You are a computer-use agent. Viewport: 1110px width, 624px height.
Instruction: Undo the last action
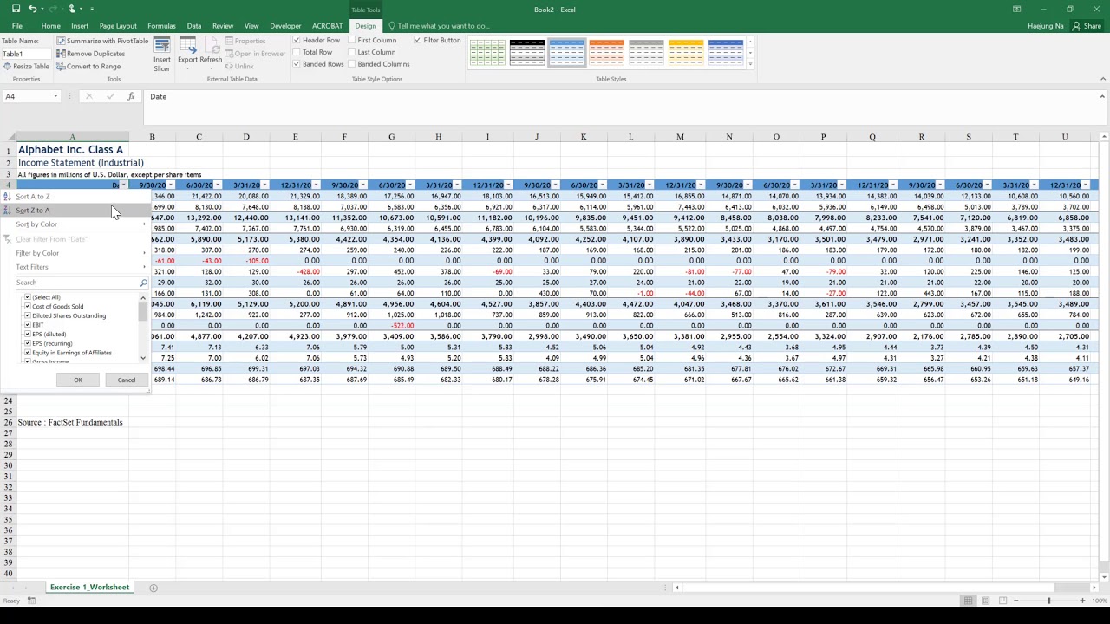click(32, 9)
